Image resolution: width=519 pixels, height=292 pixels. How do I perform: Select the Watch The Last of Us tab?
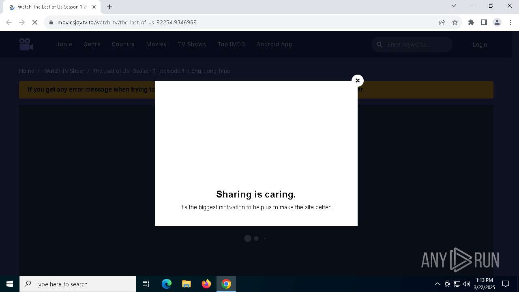tap(52, 7)
